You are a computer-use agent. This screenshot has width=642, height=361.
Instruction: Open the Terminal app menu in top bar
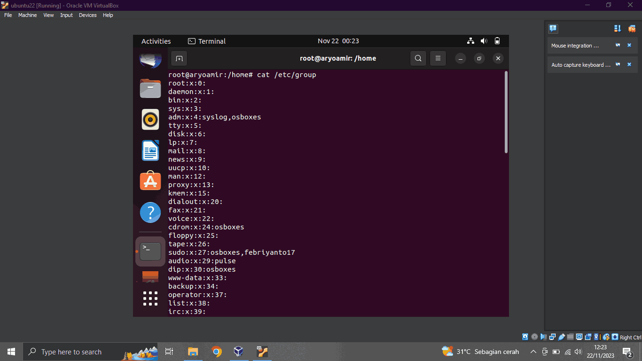coord(207,41)
